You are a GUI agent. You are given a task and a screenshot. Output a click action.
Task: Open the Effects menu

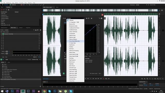click(x=16, y=3)
